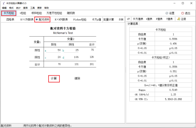The width and height of the screenshot is (196, 128).
Task: Select the Fisher检验 tab
Action: [80, 20]
